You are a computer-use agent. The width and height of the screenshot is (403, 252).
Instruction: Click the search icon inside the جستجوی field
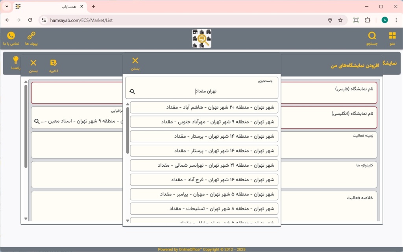coord(132,91)
